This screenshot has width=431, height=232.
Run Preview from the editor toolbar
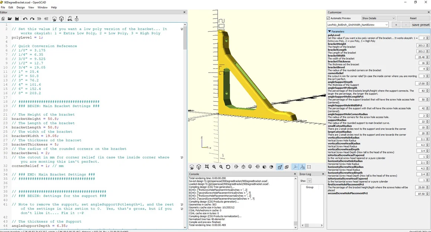coord(54,19)
